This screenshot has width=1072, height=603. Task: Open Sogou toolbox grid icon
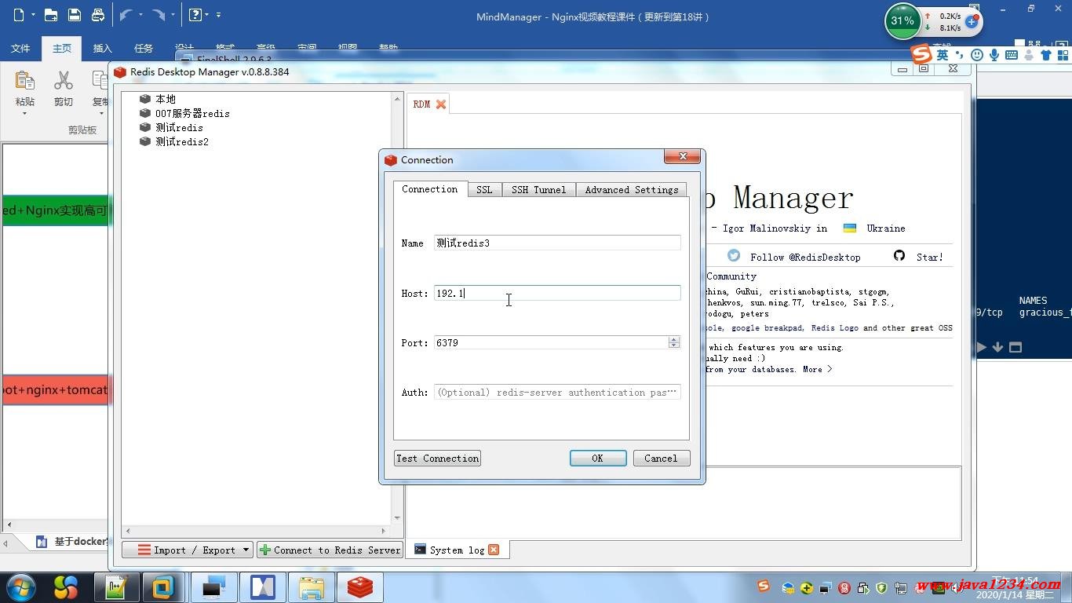coord(1063,55)
